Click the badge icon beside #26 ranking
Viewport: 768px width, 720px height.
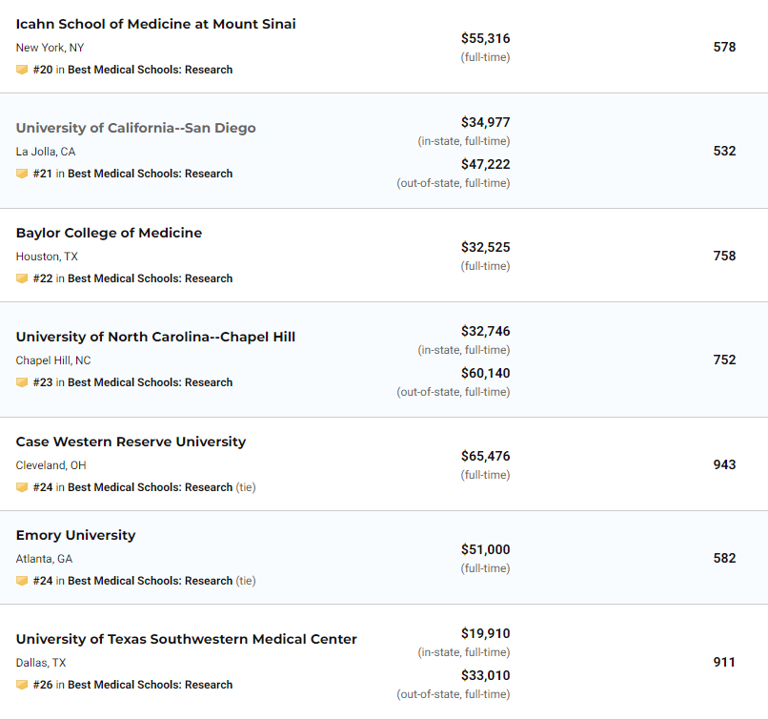click(22, 685)
